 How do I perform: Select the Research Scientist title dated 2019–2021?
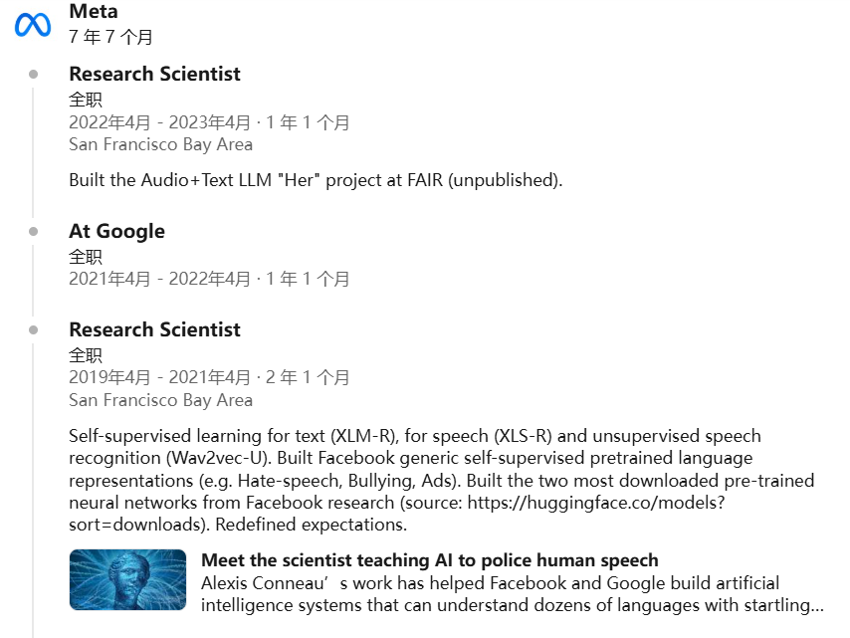tap(154, 329)
